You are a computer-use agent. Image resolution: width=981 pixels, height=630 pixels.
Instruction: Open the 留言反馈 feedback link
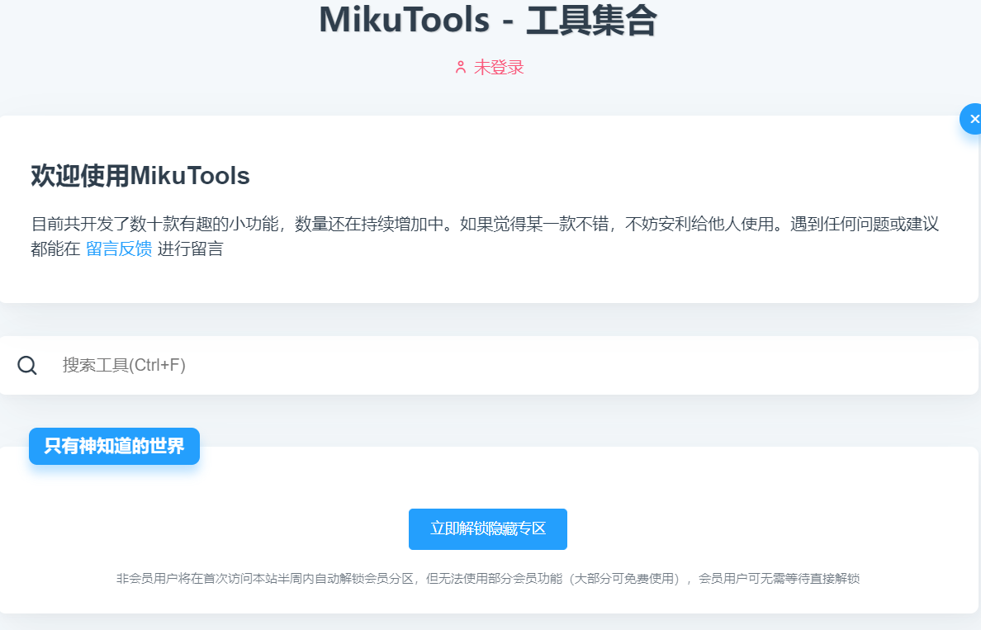point(119,249)
